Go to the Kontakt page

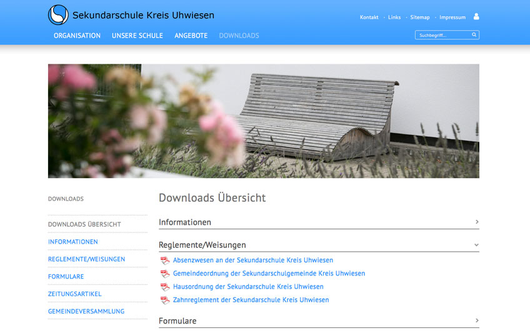click(x=369, y=17)
